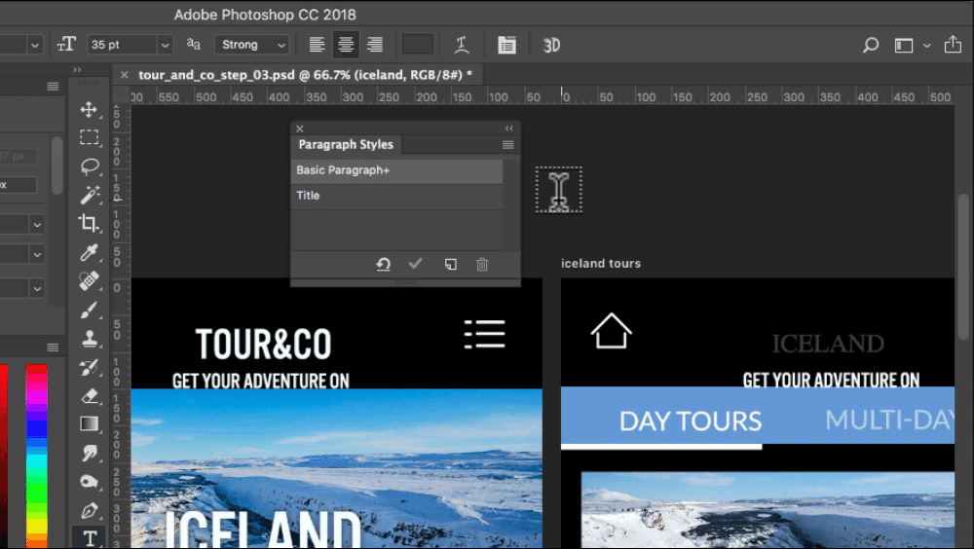The height and width of the screenshot is (549, 974).
Task: Select the Paragraph Styles tab
Action: point(346,145)
